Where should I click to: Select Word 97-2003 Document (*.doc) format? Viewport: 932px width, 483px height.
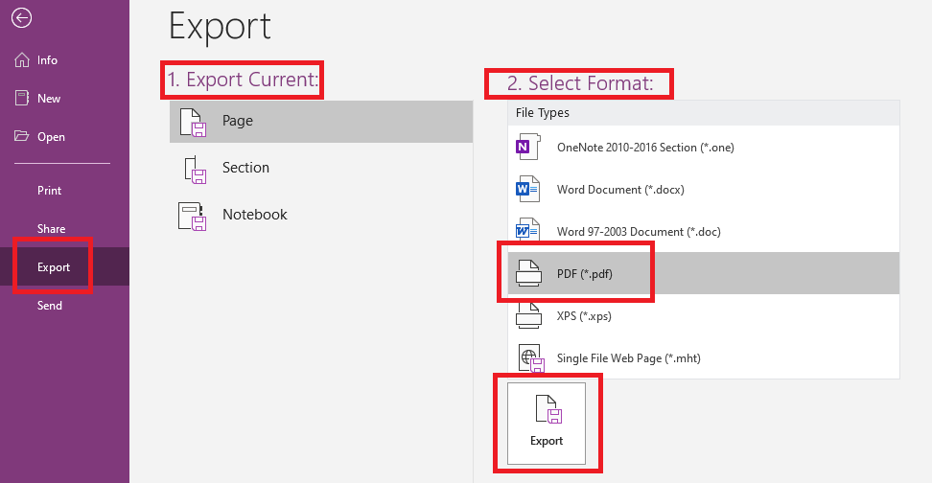point(704,231)
